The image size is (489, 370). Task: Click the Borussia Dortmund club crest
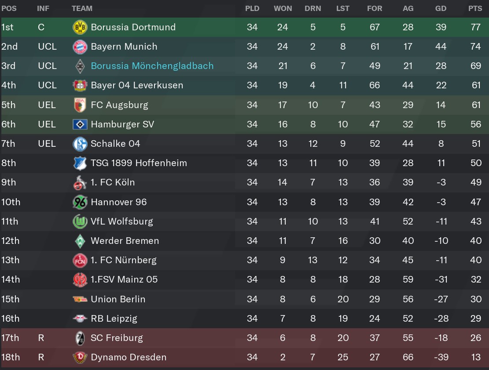point(80,27)
